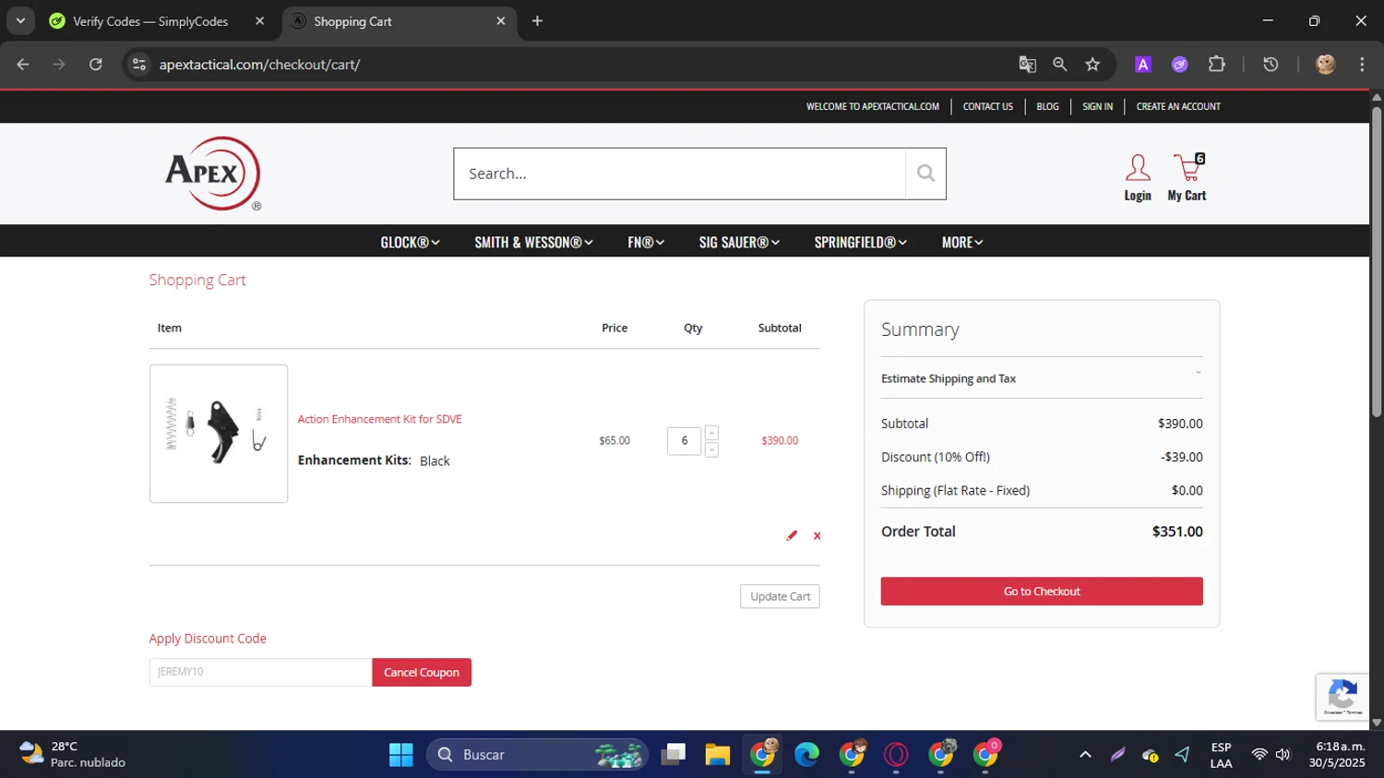1384x778 pixels.
Task: Open the zoom magnifier in address bar
Action: coord(1060,64)
